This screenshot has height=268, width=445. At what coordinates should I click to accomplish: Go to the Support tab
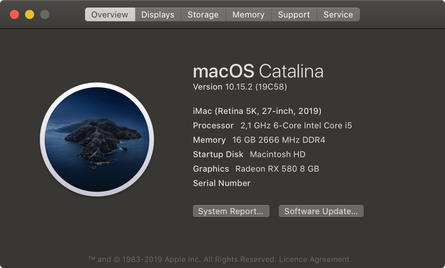coord(294,14)
